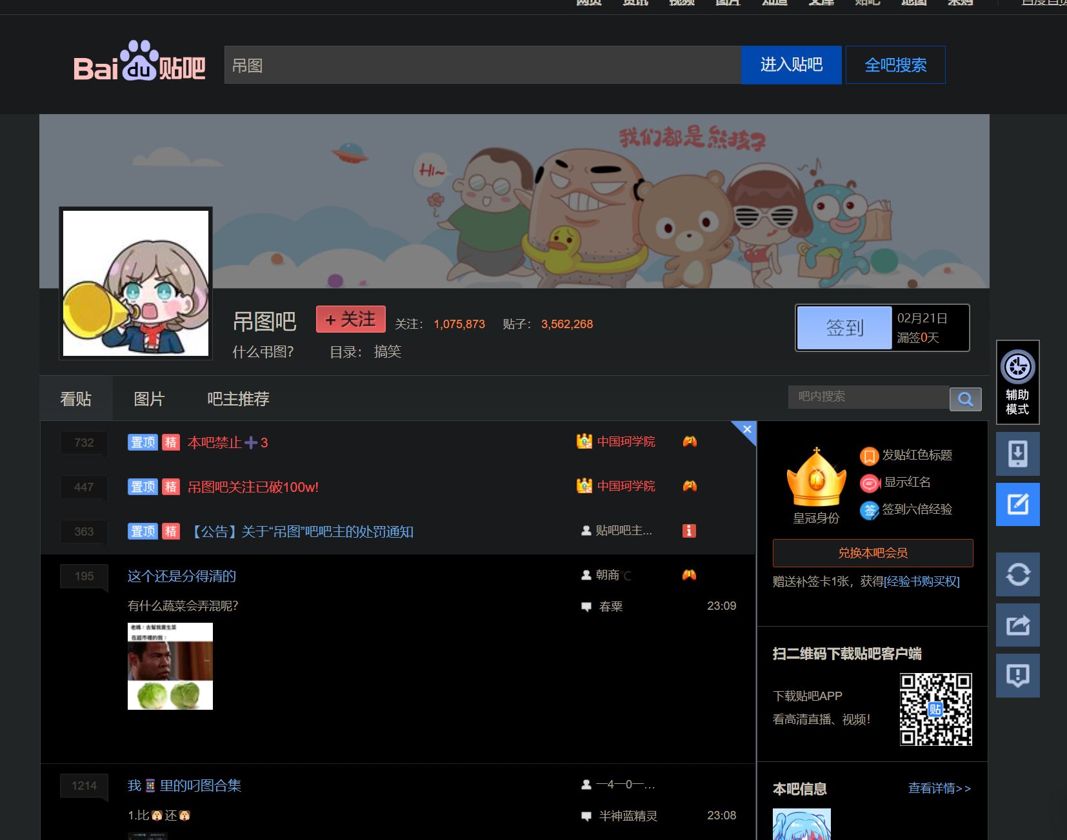Click the accessibility mode (辅助模式) icon

pos(1017,381)
